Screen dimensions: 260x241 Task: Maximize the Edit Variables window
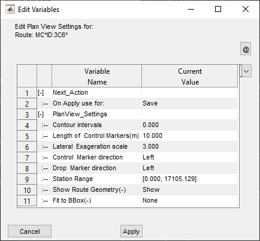pos(218,9)
